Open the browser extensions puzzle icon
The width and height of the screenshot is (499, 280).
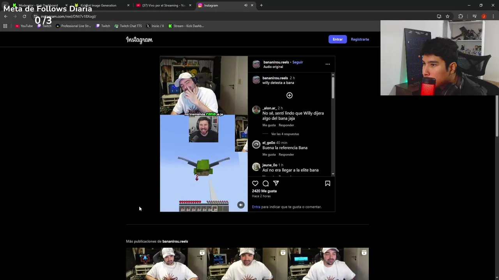[x=461, y=16]
